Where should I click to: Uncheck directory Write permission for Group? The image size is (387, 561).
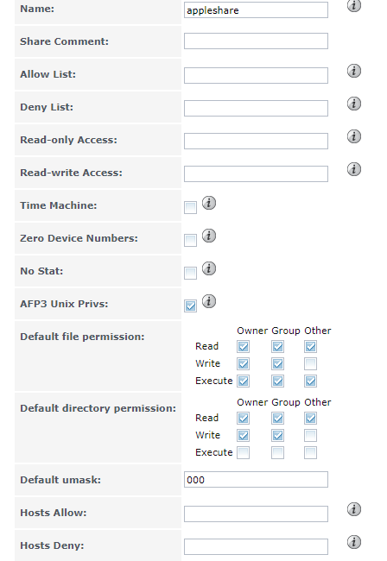pos(277,435)
